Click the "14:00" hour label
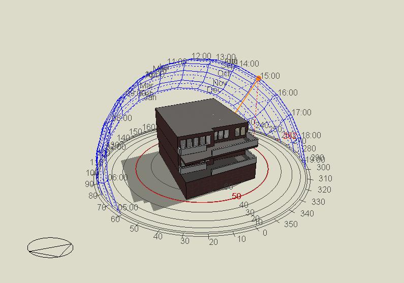 tap(249, 64)
